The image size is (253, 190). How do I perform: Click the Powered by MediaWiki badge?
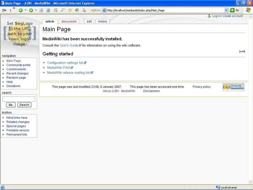tap(233, 87)
